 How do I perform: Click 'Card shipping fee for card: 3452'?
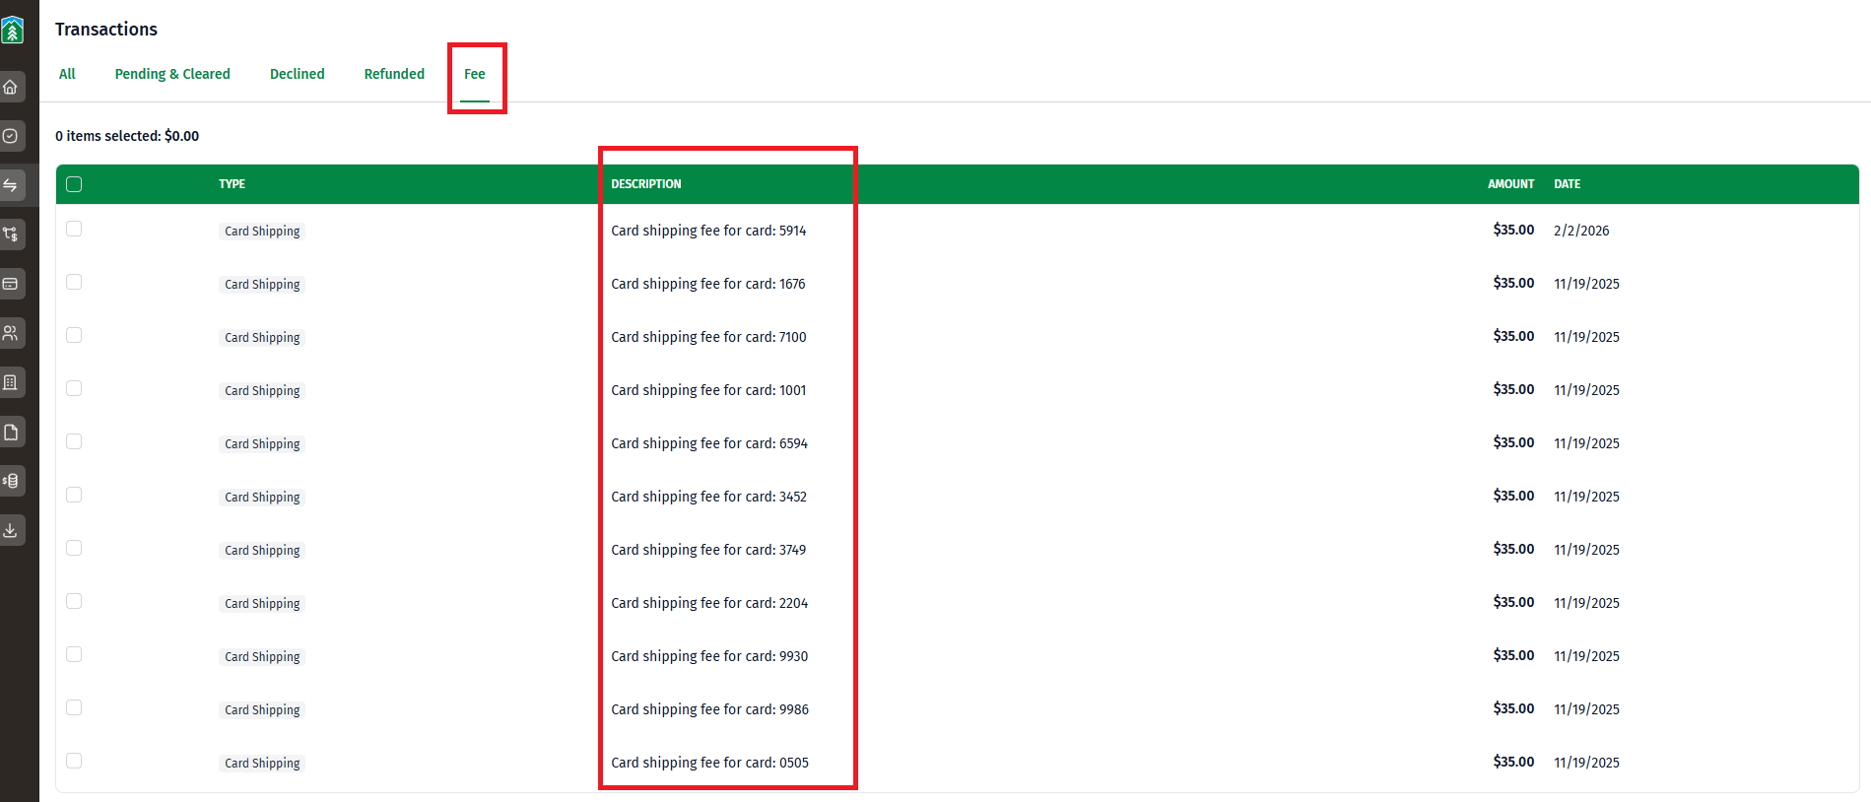[708, 497]
